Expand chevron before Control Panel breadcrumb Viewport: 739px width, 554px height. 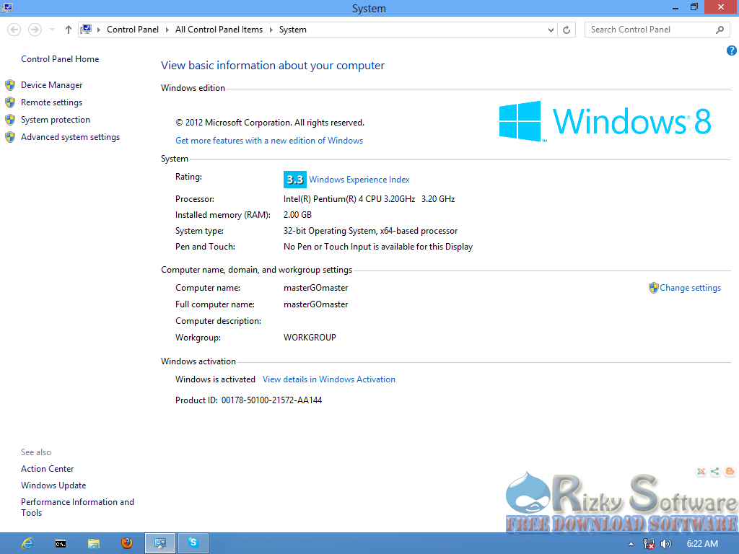pyautogui.click(x=98, y=30)
